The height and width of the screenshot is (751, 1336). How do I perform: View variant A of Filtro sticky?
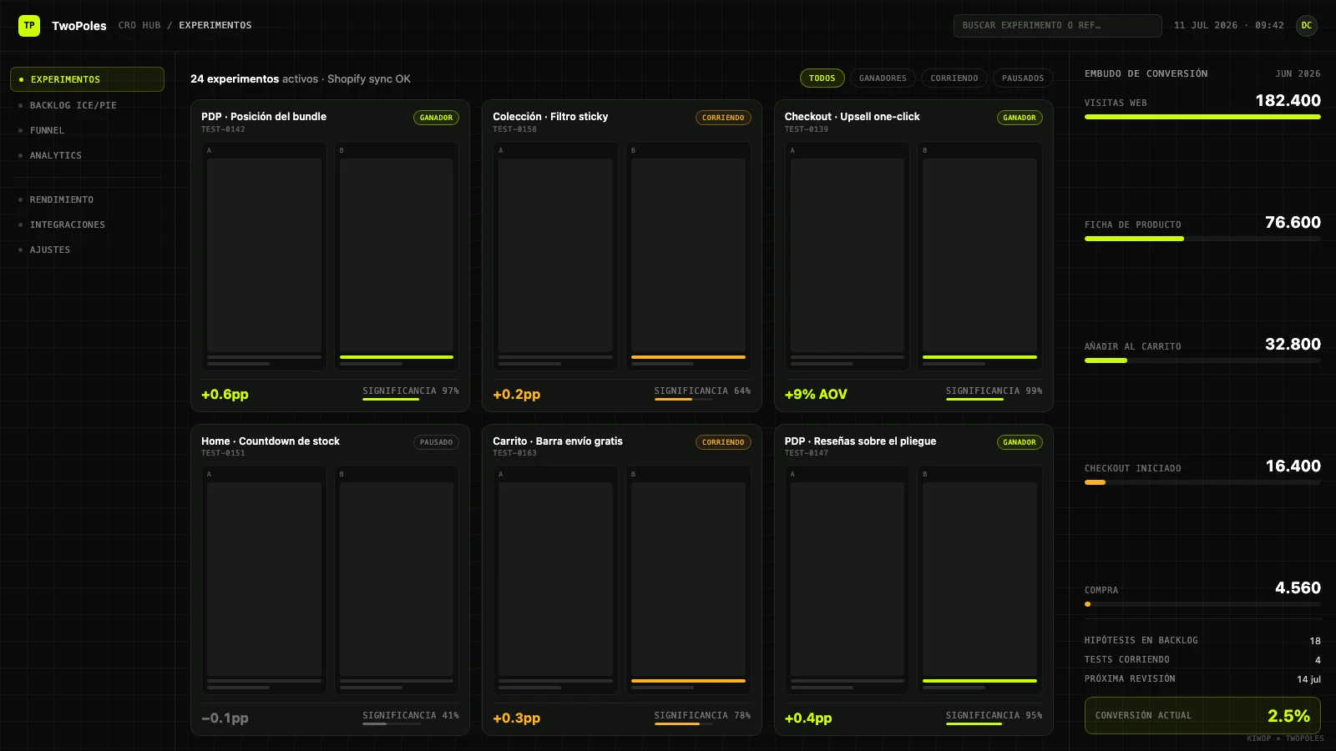(x=555, y=256)
